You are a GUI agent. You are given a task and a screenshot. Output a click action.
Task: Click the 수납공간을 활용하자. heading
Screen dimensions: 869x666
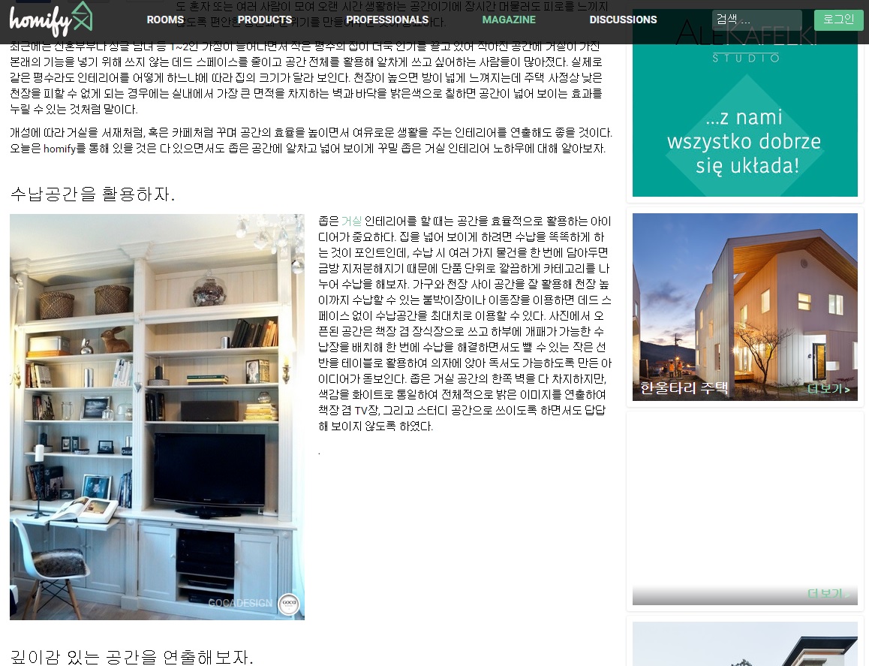click(x=92, y=194)
